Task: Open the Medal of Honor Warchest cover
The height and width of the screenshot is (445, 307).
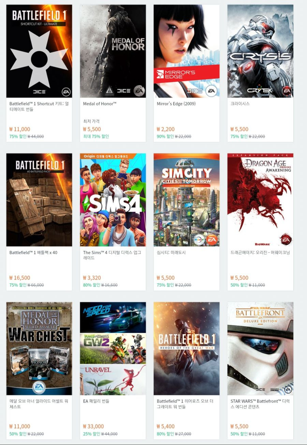Action: (x=39, y=348)
